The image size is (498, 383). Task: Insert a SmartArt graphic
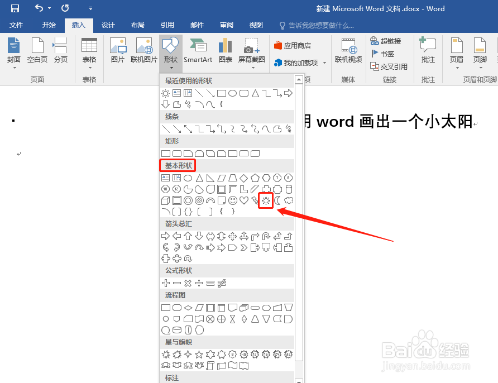(198, 50)
